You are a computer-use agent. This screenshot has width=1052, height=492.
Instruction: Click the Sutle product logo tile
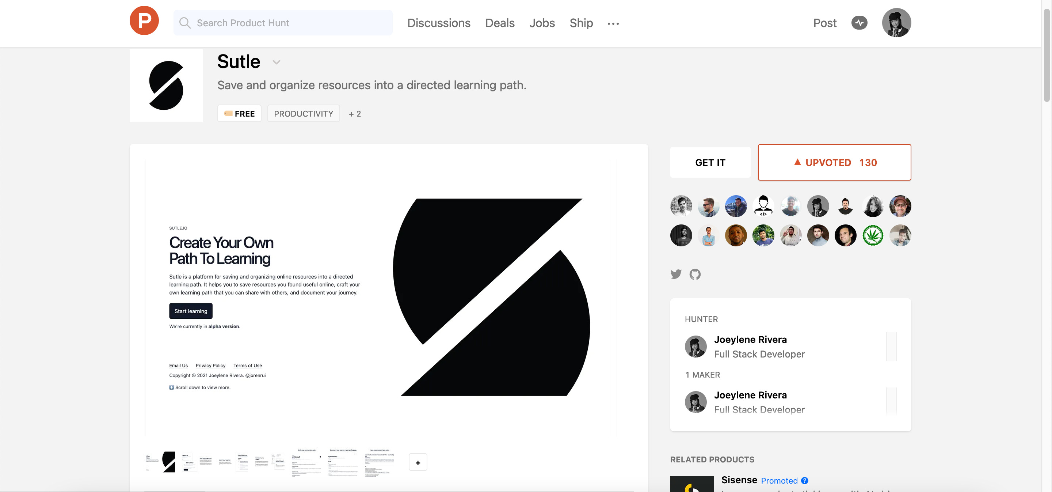click(x=166, y=86)
